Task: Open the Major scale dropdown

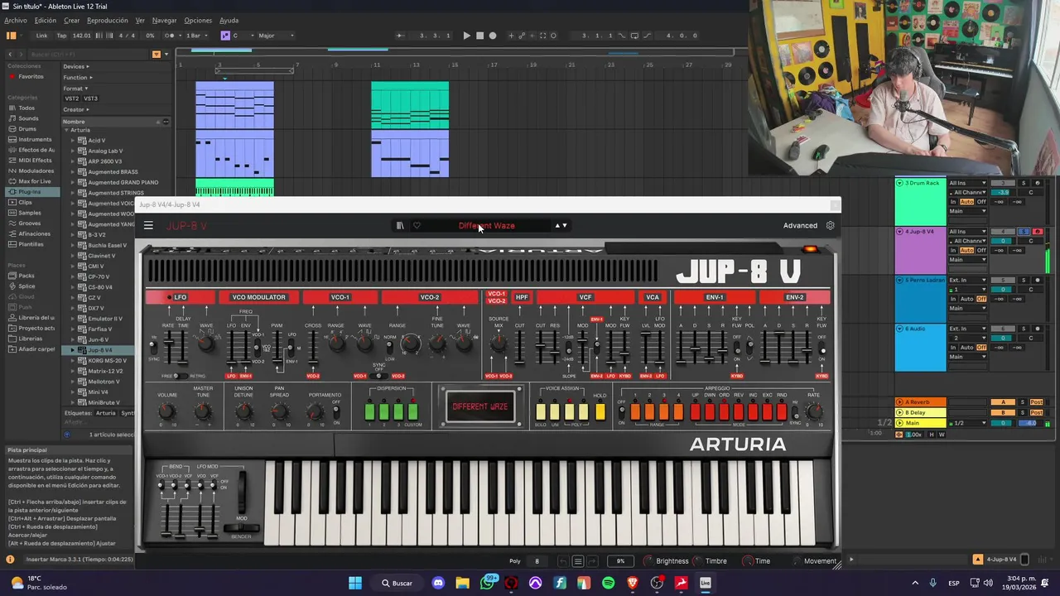Action: pos(275,36)
